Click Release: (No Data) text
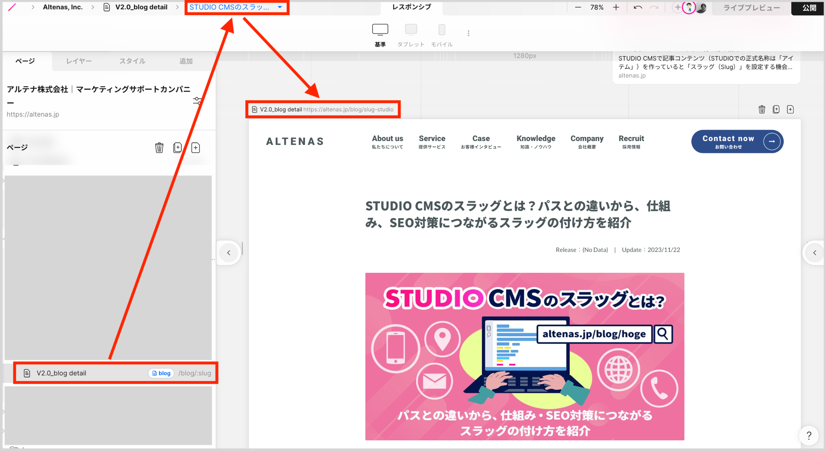The image size is (826, 451). click(582, 250)
